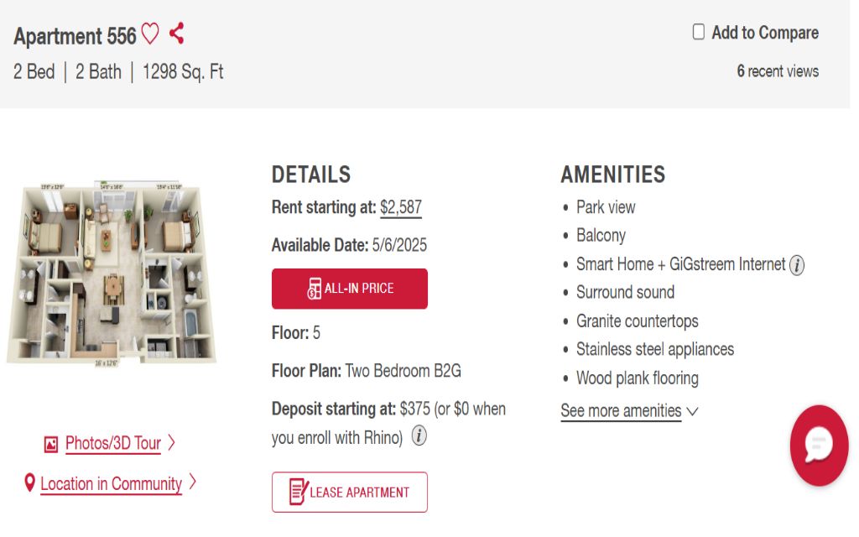Click the LEASE APARTMENT button
This screenshot has width=859, height=537.
click(x=350, y=493)
